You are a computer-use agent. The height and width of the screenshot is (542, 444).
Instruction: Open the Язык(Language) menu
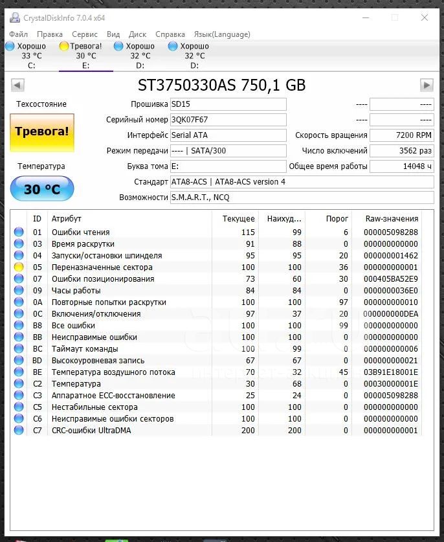tap(222, 34)
